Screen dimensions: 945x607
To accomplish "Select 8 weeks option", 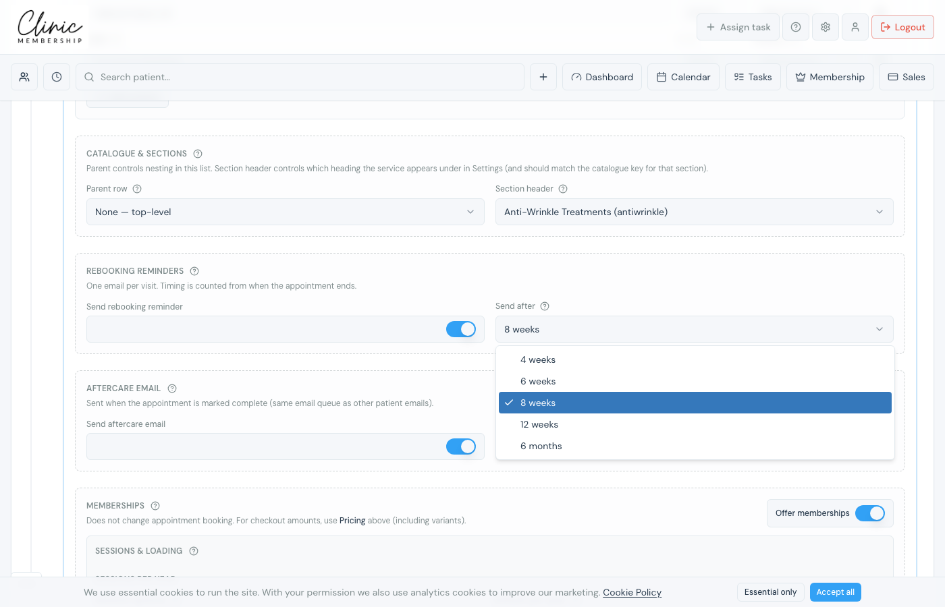I will tap(695, 403).
